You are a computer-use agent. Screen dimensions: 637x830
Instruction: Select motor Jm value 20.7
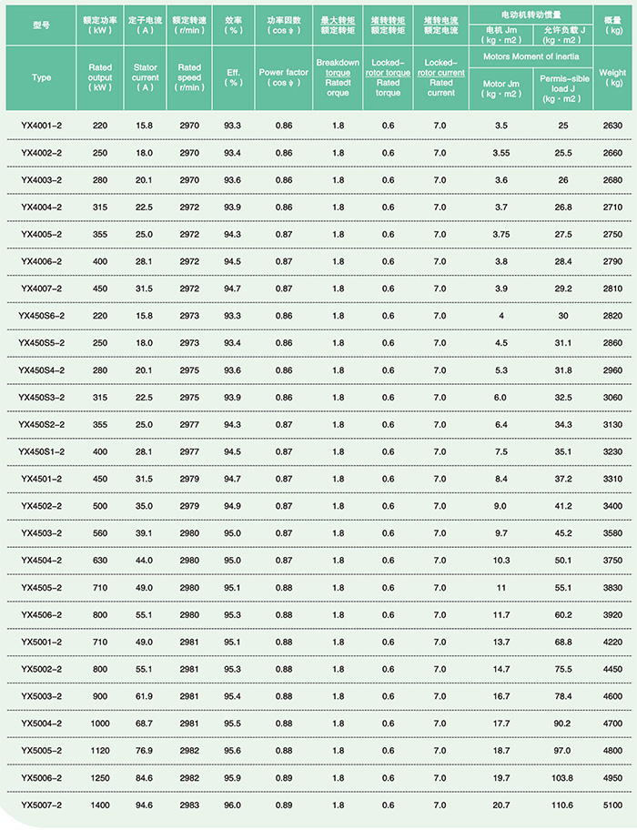coord(501,805)
